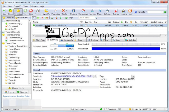Click the OpenDir folder icon
The width and height of the screenshot is (169, 112).
46,12
